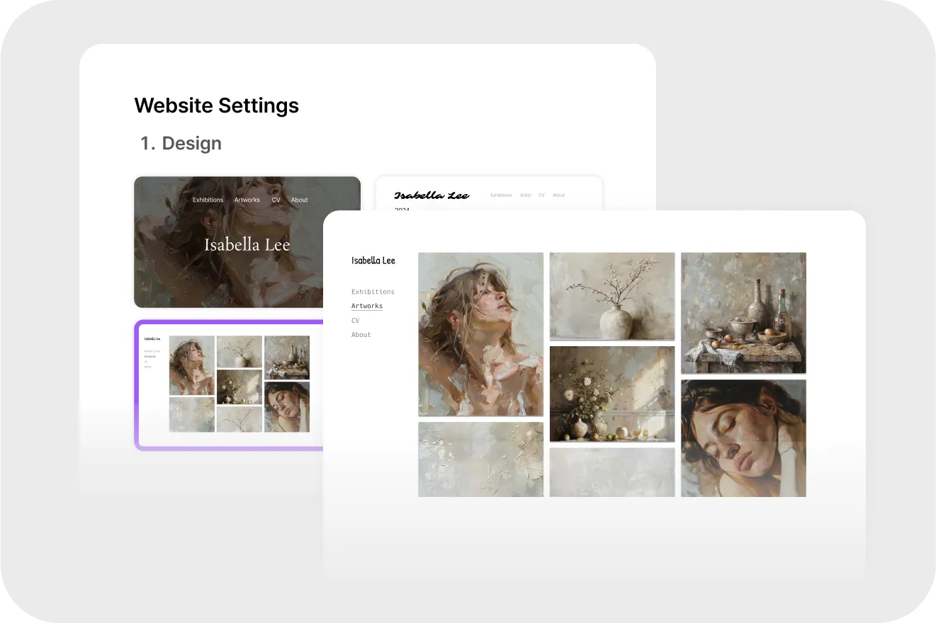
Task: Click the Isabella Lee title above the sidebar links
Action: click(373, 261)
